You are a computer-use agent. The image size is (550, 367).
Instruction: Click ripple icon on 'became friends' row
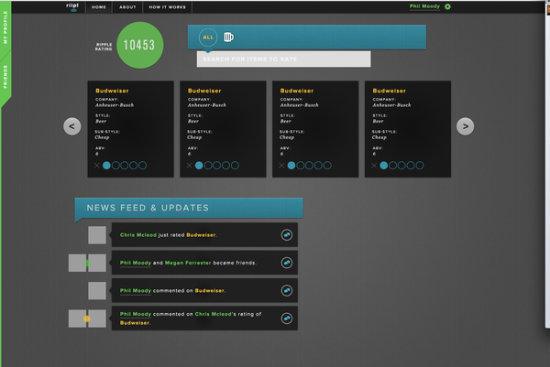[287, 263]
